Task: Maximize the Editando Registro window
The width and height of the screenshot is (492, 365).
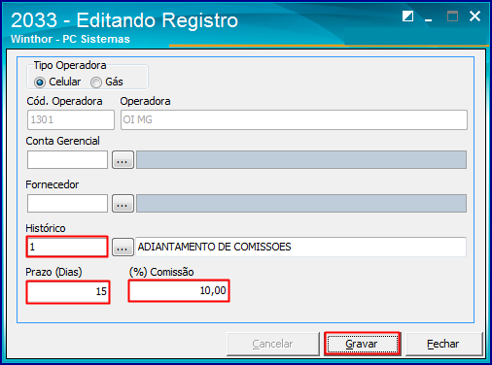Action: tap(452, 17)
